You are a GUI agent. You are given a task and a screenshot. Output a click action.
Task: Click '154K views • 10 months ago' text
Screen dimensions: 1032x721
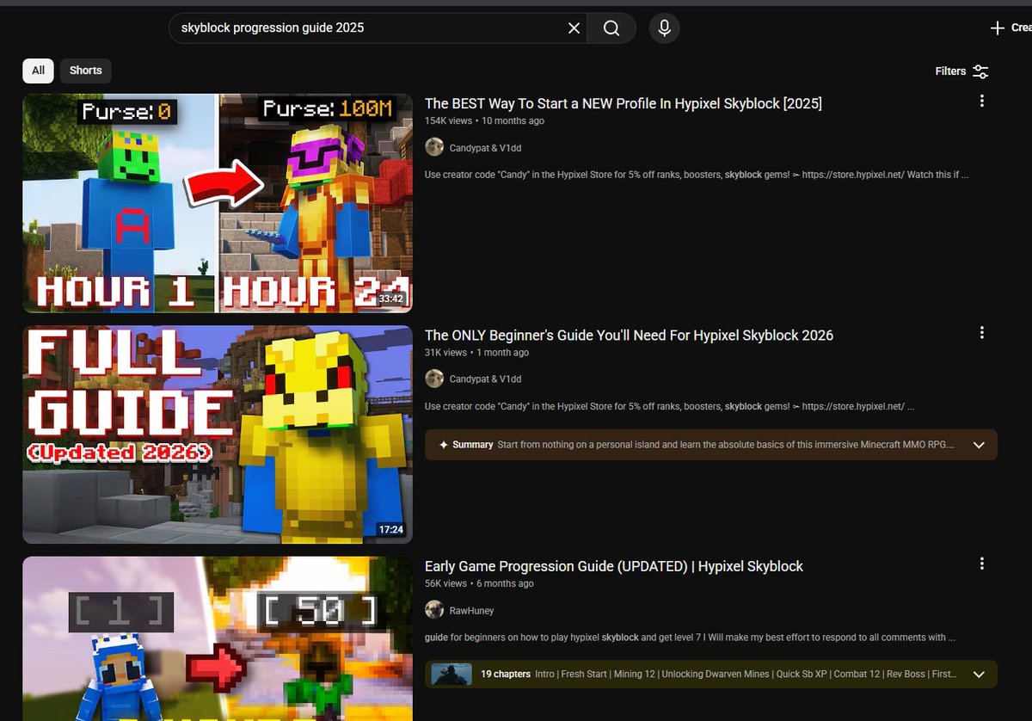484,120
